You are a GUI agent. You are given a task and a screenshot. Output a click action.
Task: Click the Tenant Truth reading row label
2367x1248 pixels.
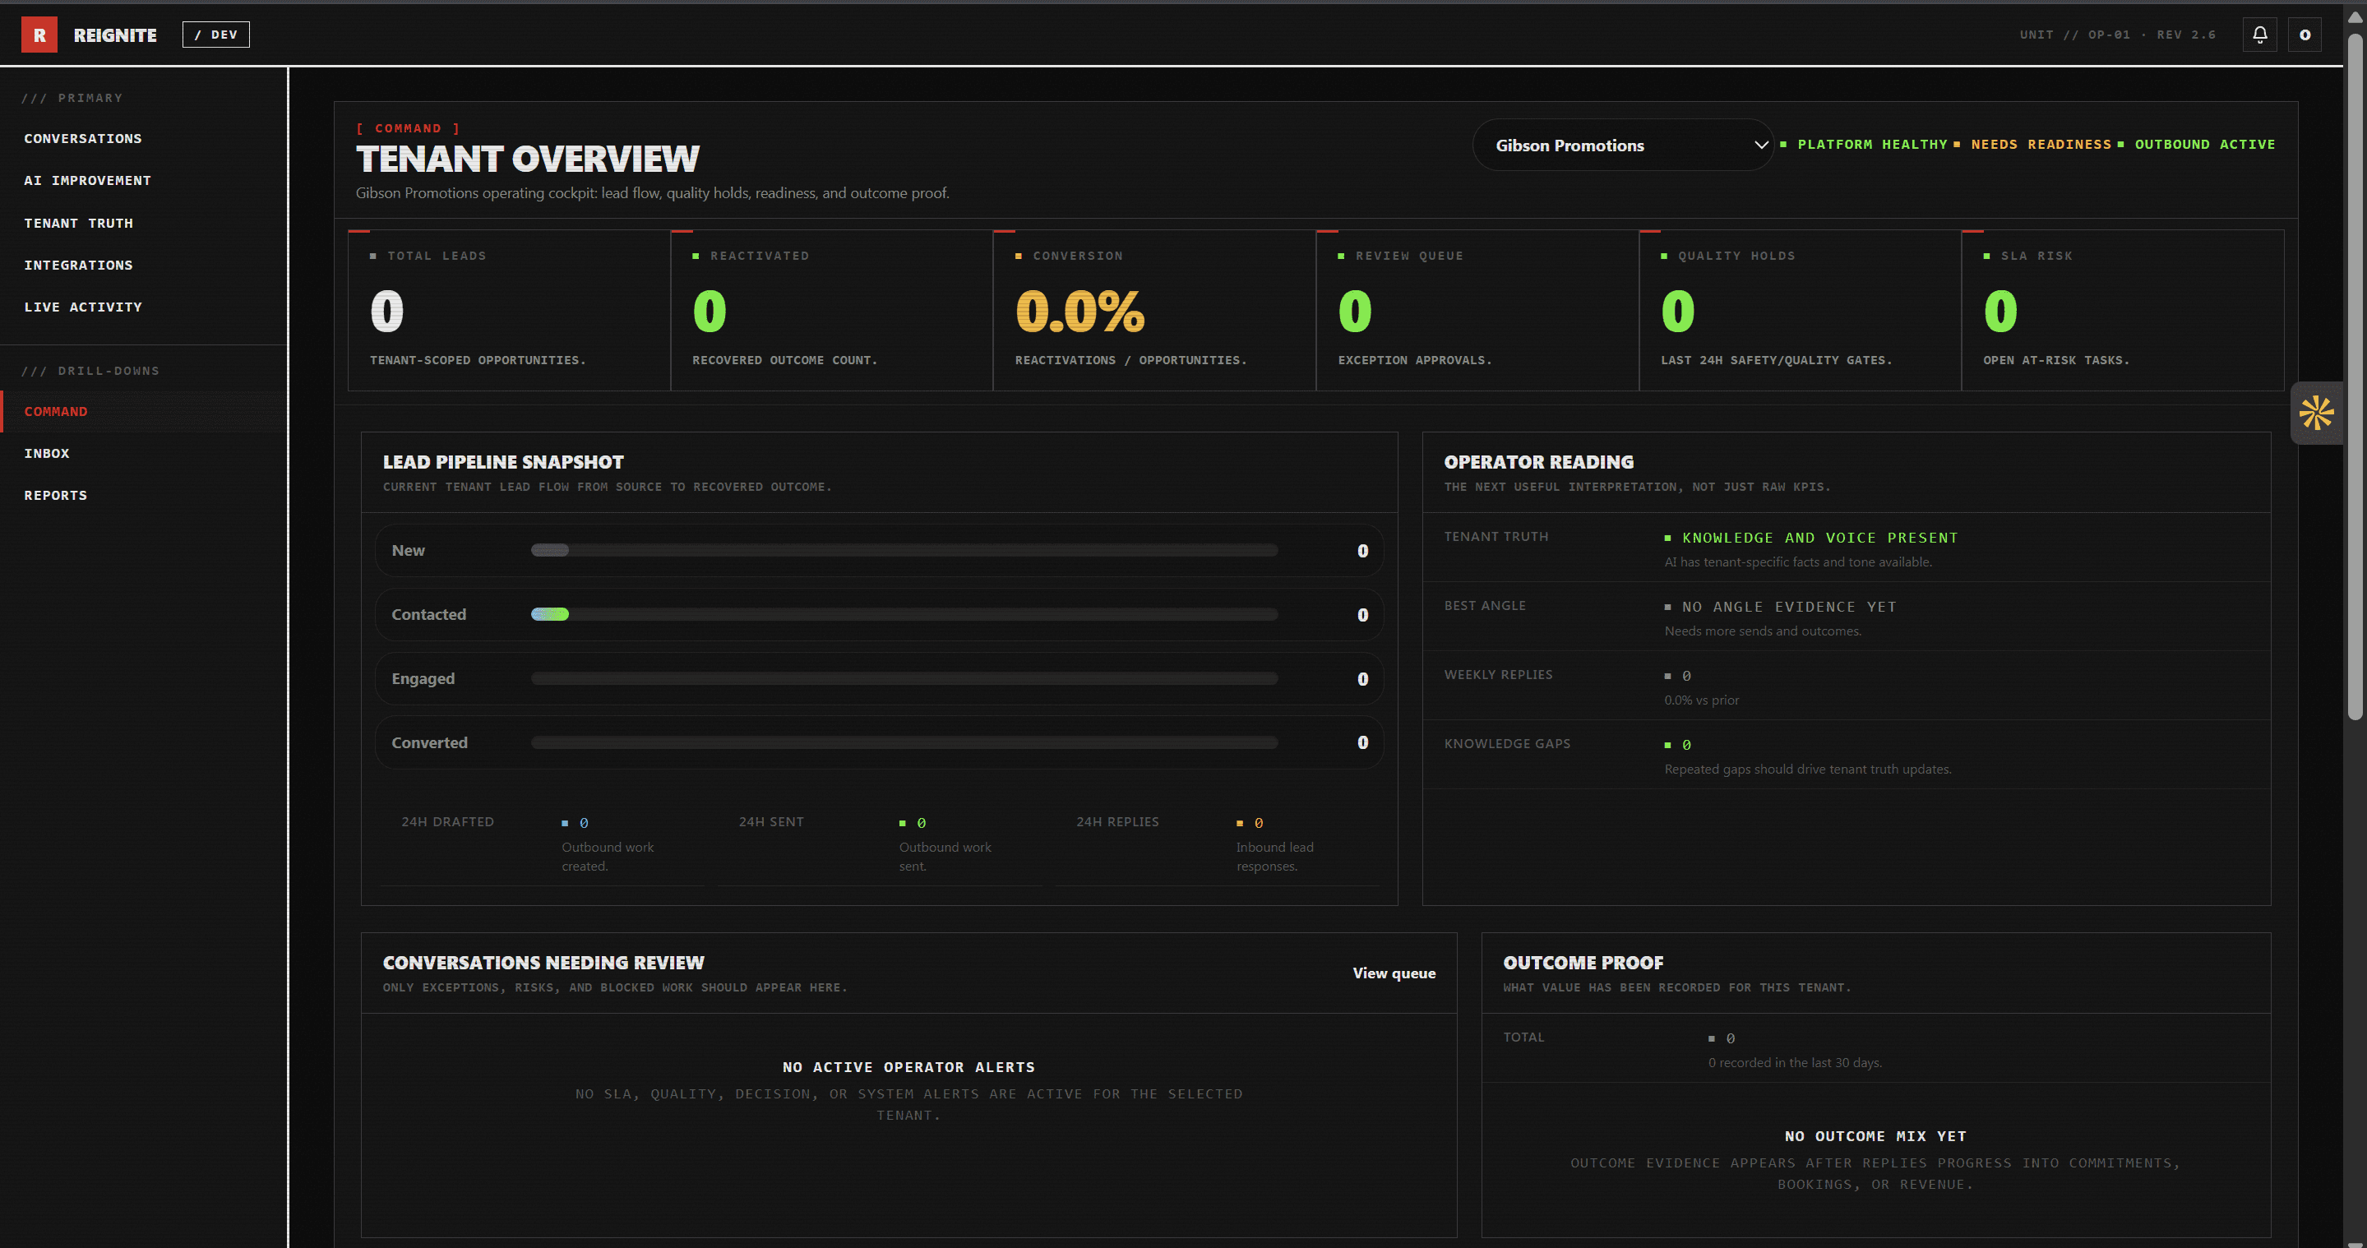click(1496, 537)
